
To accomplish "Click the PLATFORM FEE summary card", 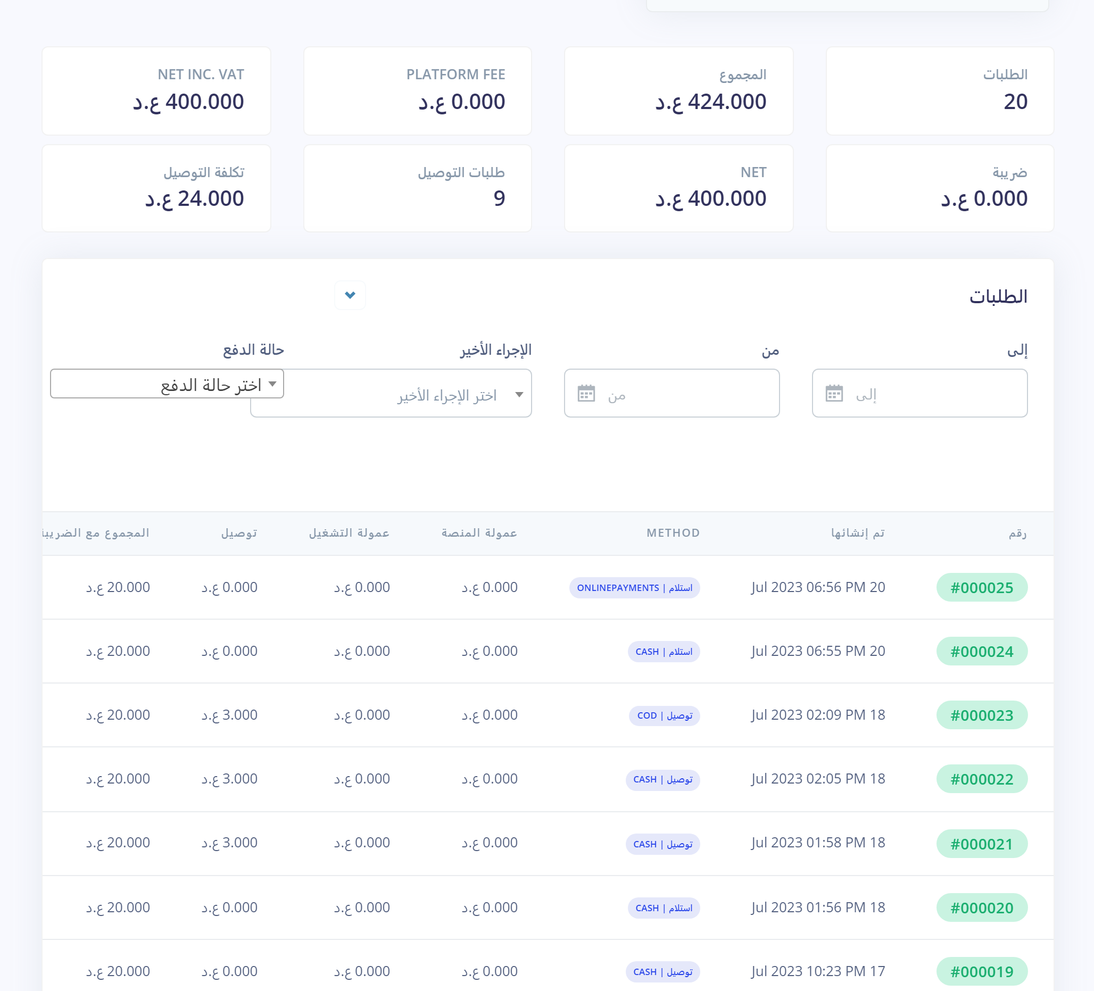I will 417,90.
